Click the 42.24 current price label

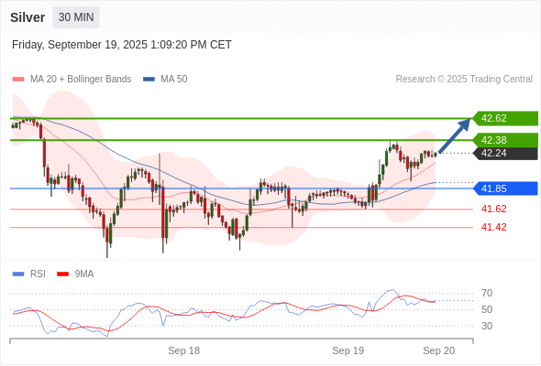coord(506,153)
